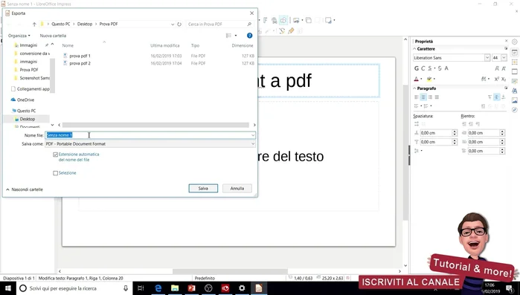
Task: Refresh the Prova PDF folder listing
Action: pos(179,25)
